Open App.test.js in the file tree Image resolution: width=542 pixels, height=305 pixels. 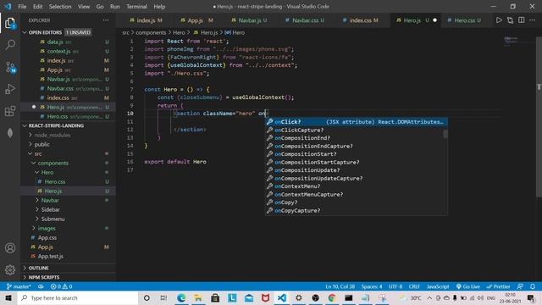(x=51, y=257)
